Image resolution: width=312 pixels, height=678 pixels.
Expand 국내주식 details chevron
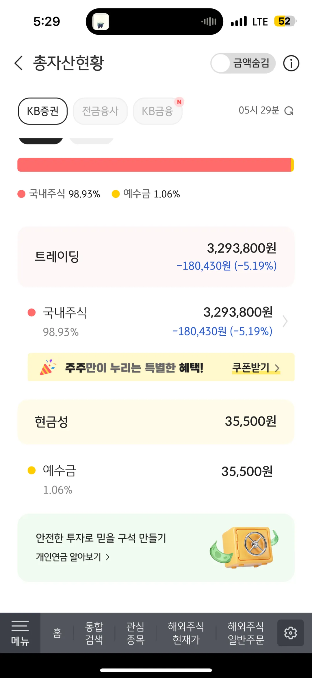coord(285,321)
